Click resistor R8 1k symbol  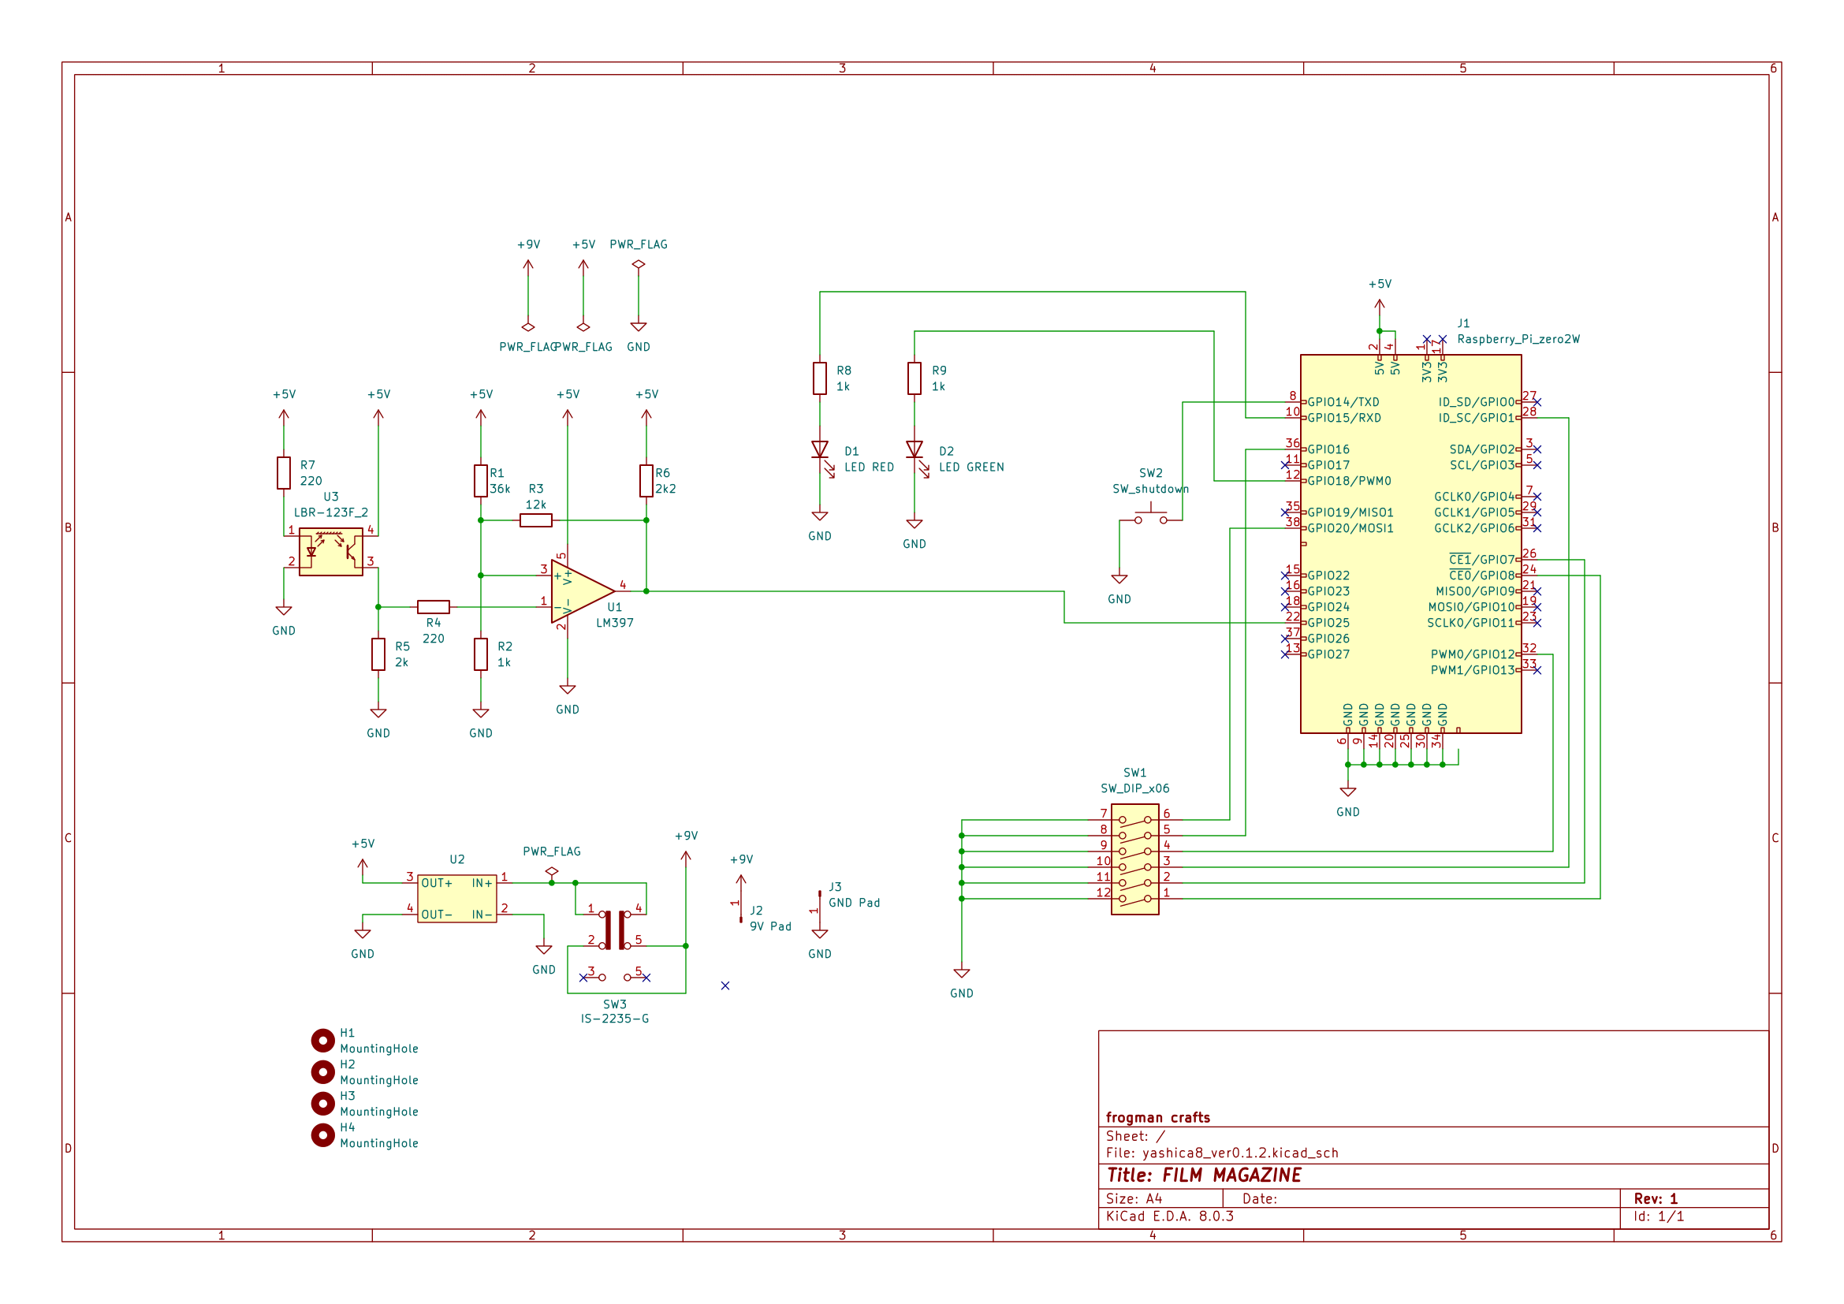(x=819, y=378)
